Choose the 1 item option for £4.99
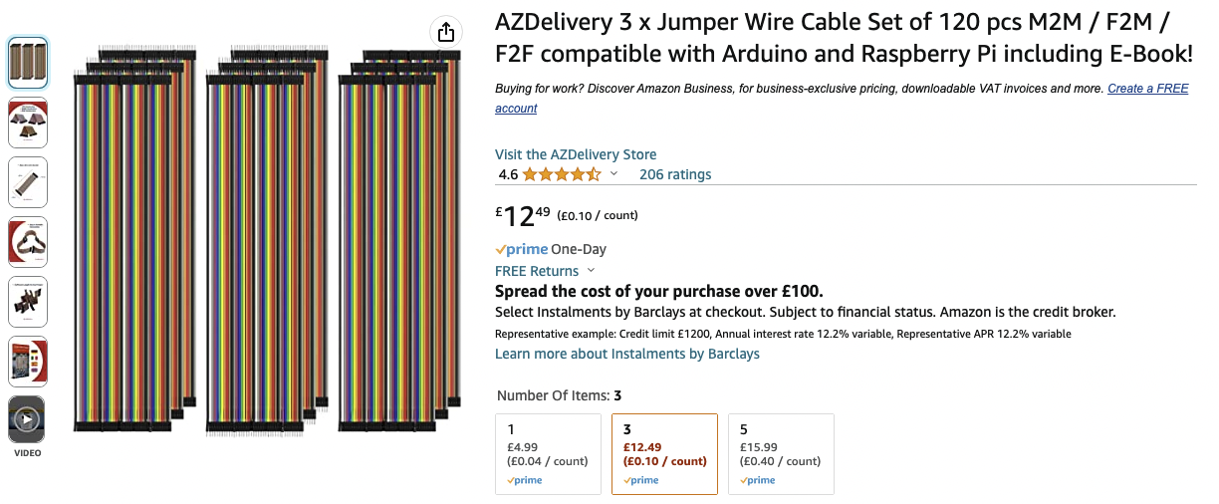The image size is (1219, 504). (x=549, y=454)
